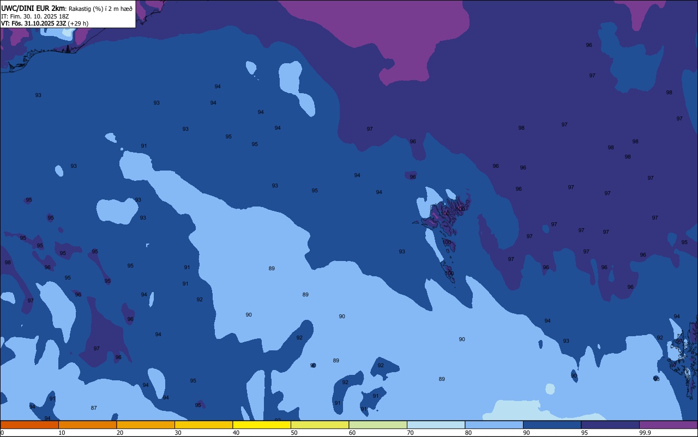Select the 80–90 light blue legend swatch
Screen dimensions: 698x437
click(494, 424)
